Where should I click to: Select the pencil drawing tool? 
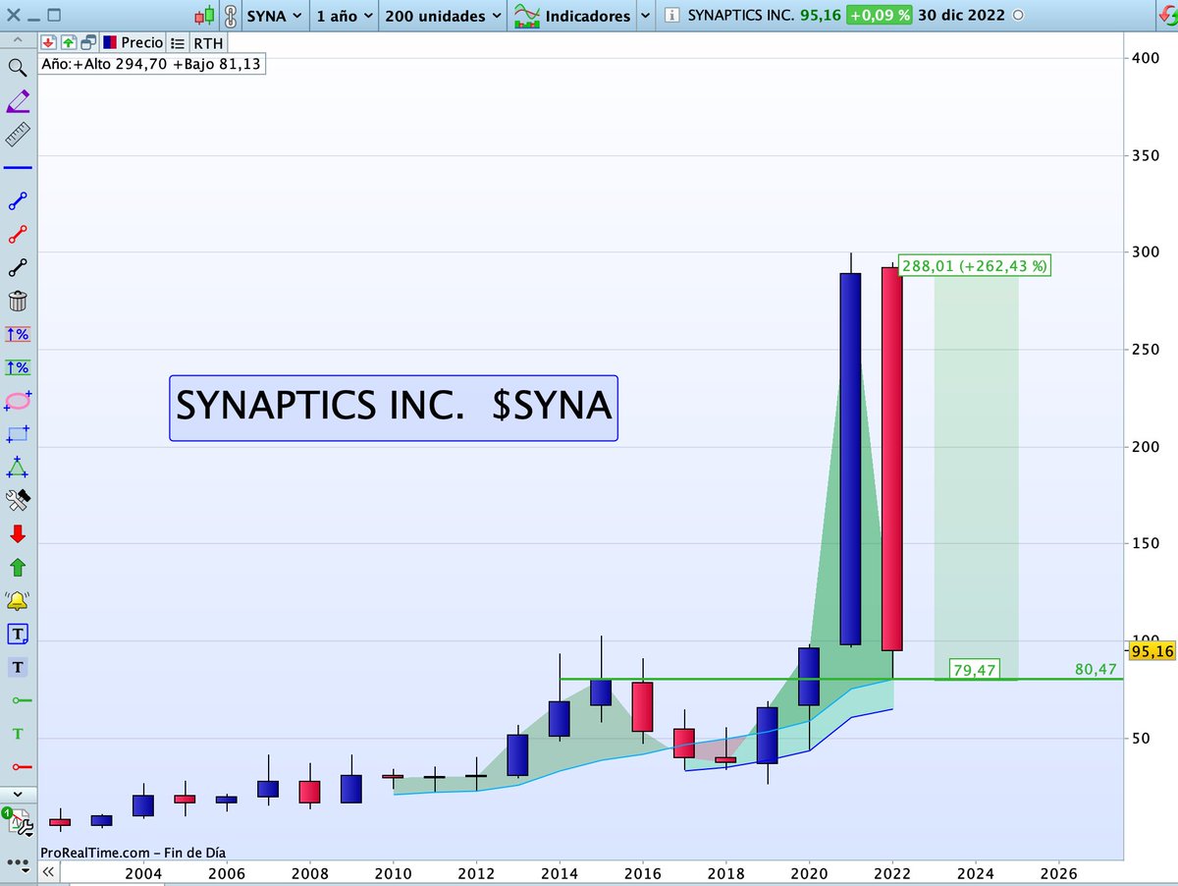pyautogui.click(x=18, y=101)
